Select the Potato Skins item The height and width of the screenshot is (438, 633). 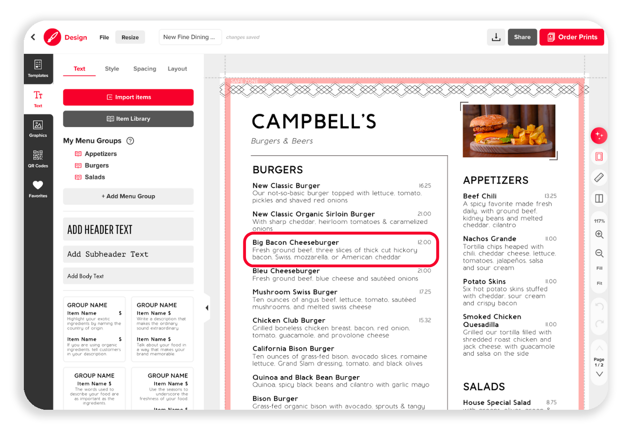point(510,292)
